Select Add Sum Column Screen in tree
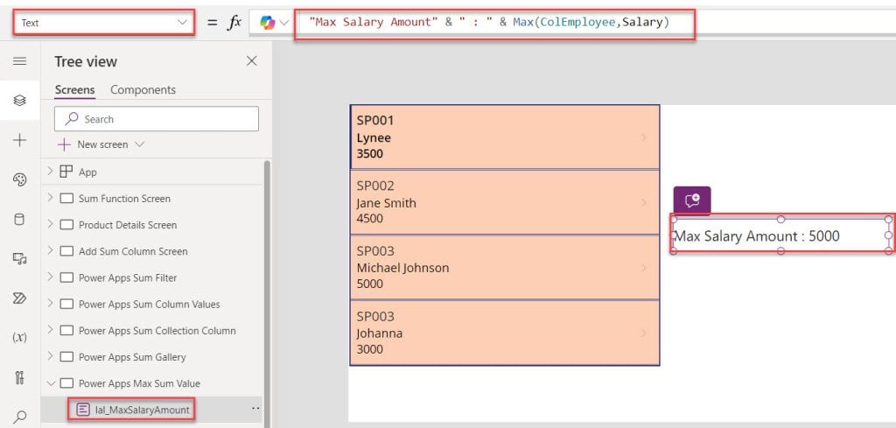This screenshot has width=896, height=428. (133, 251)
